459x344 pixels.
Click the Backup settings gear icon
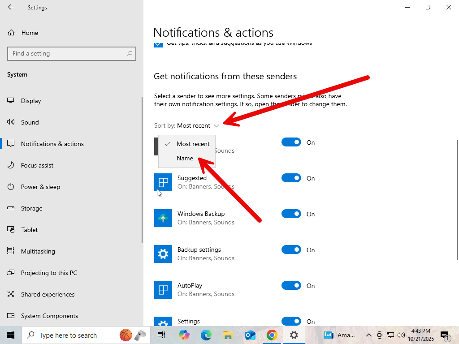tap(163, 254)
